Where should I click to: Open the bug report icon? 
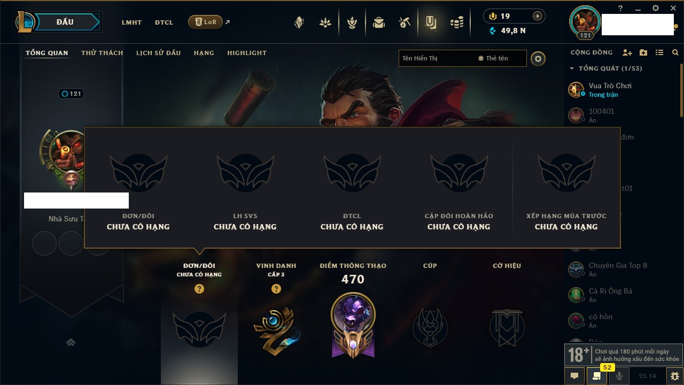pyautogui.click(x=674, y=376)
